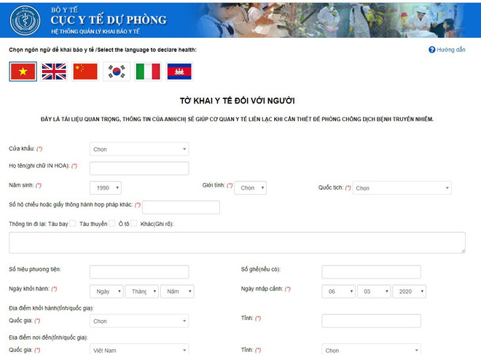Select the Vietnamese flag language
The height and width of the screenshot is (355, 481).
tap(23, 71)
